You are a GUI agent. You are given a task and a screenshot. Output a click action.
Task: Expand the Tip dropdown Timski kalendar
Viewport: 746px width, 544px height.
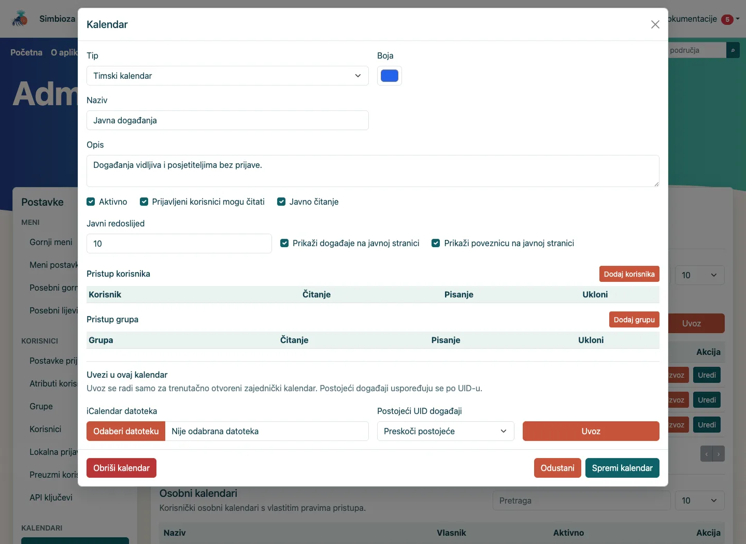[x=227, y=76]
